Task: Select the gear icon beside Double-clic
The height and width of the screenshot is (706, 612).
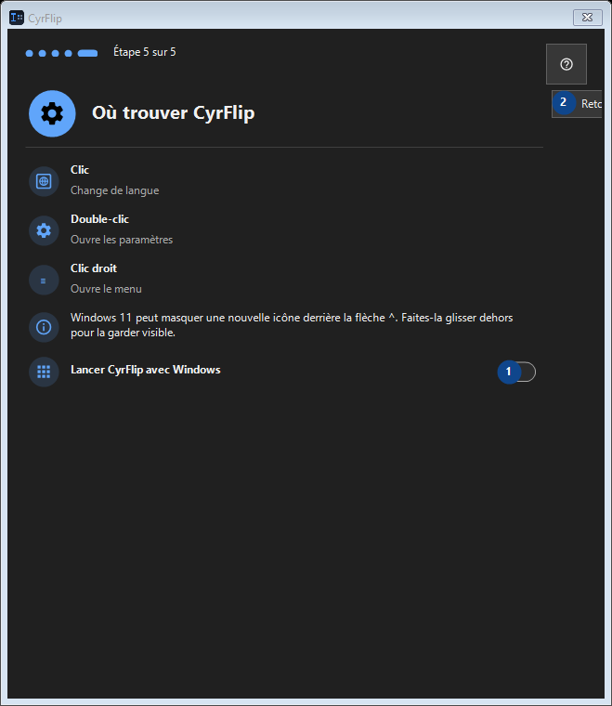Action: point(44,230)
